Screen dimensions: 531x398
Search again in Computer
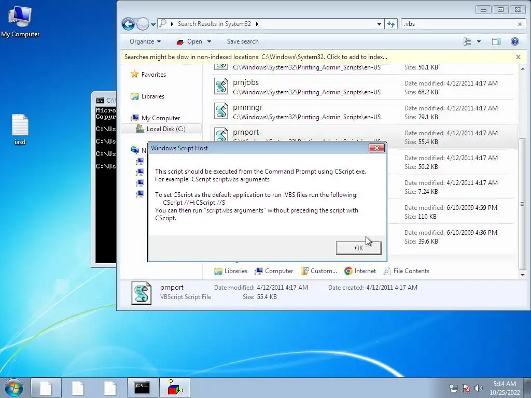tap(274, 271)
